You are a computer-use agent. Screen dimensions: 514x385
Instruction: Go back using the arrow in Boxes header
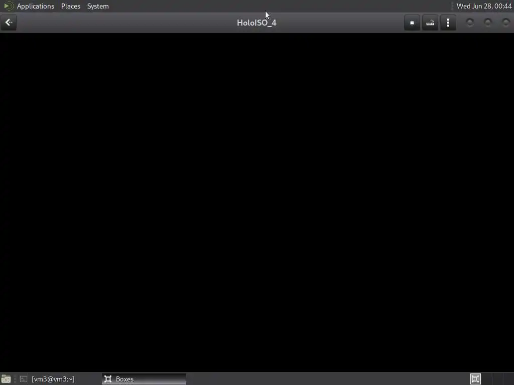pyautogui.click(x=9, y=23)
